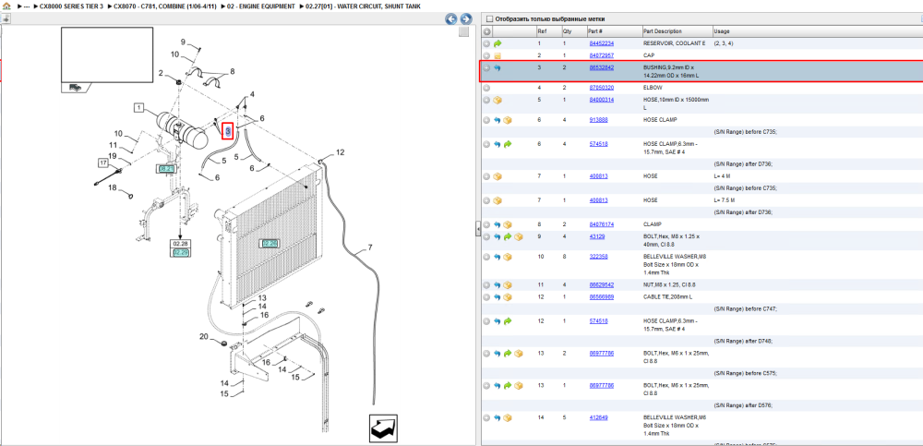923x446 pixels.
Task: Open breadcrumb 02 - ENGINE EQUIPMENT
Action: pyautogui.click(x=261, y=6)
